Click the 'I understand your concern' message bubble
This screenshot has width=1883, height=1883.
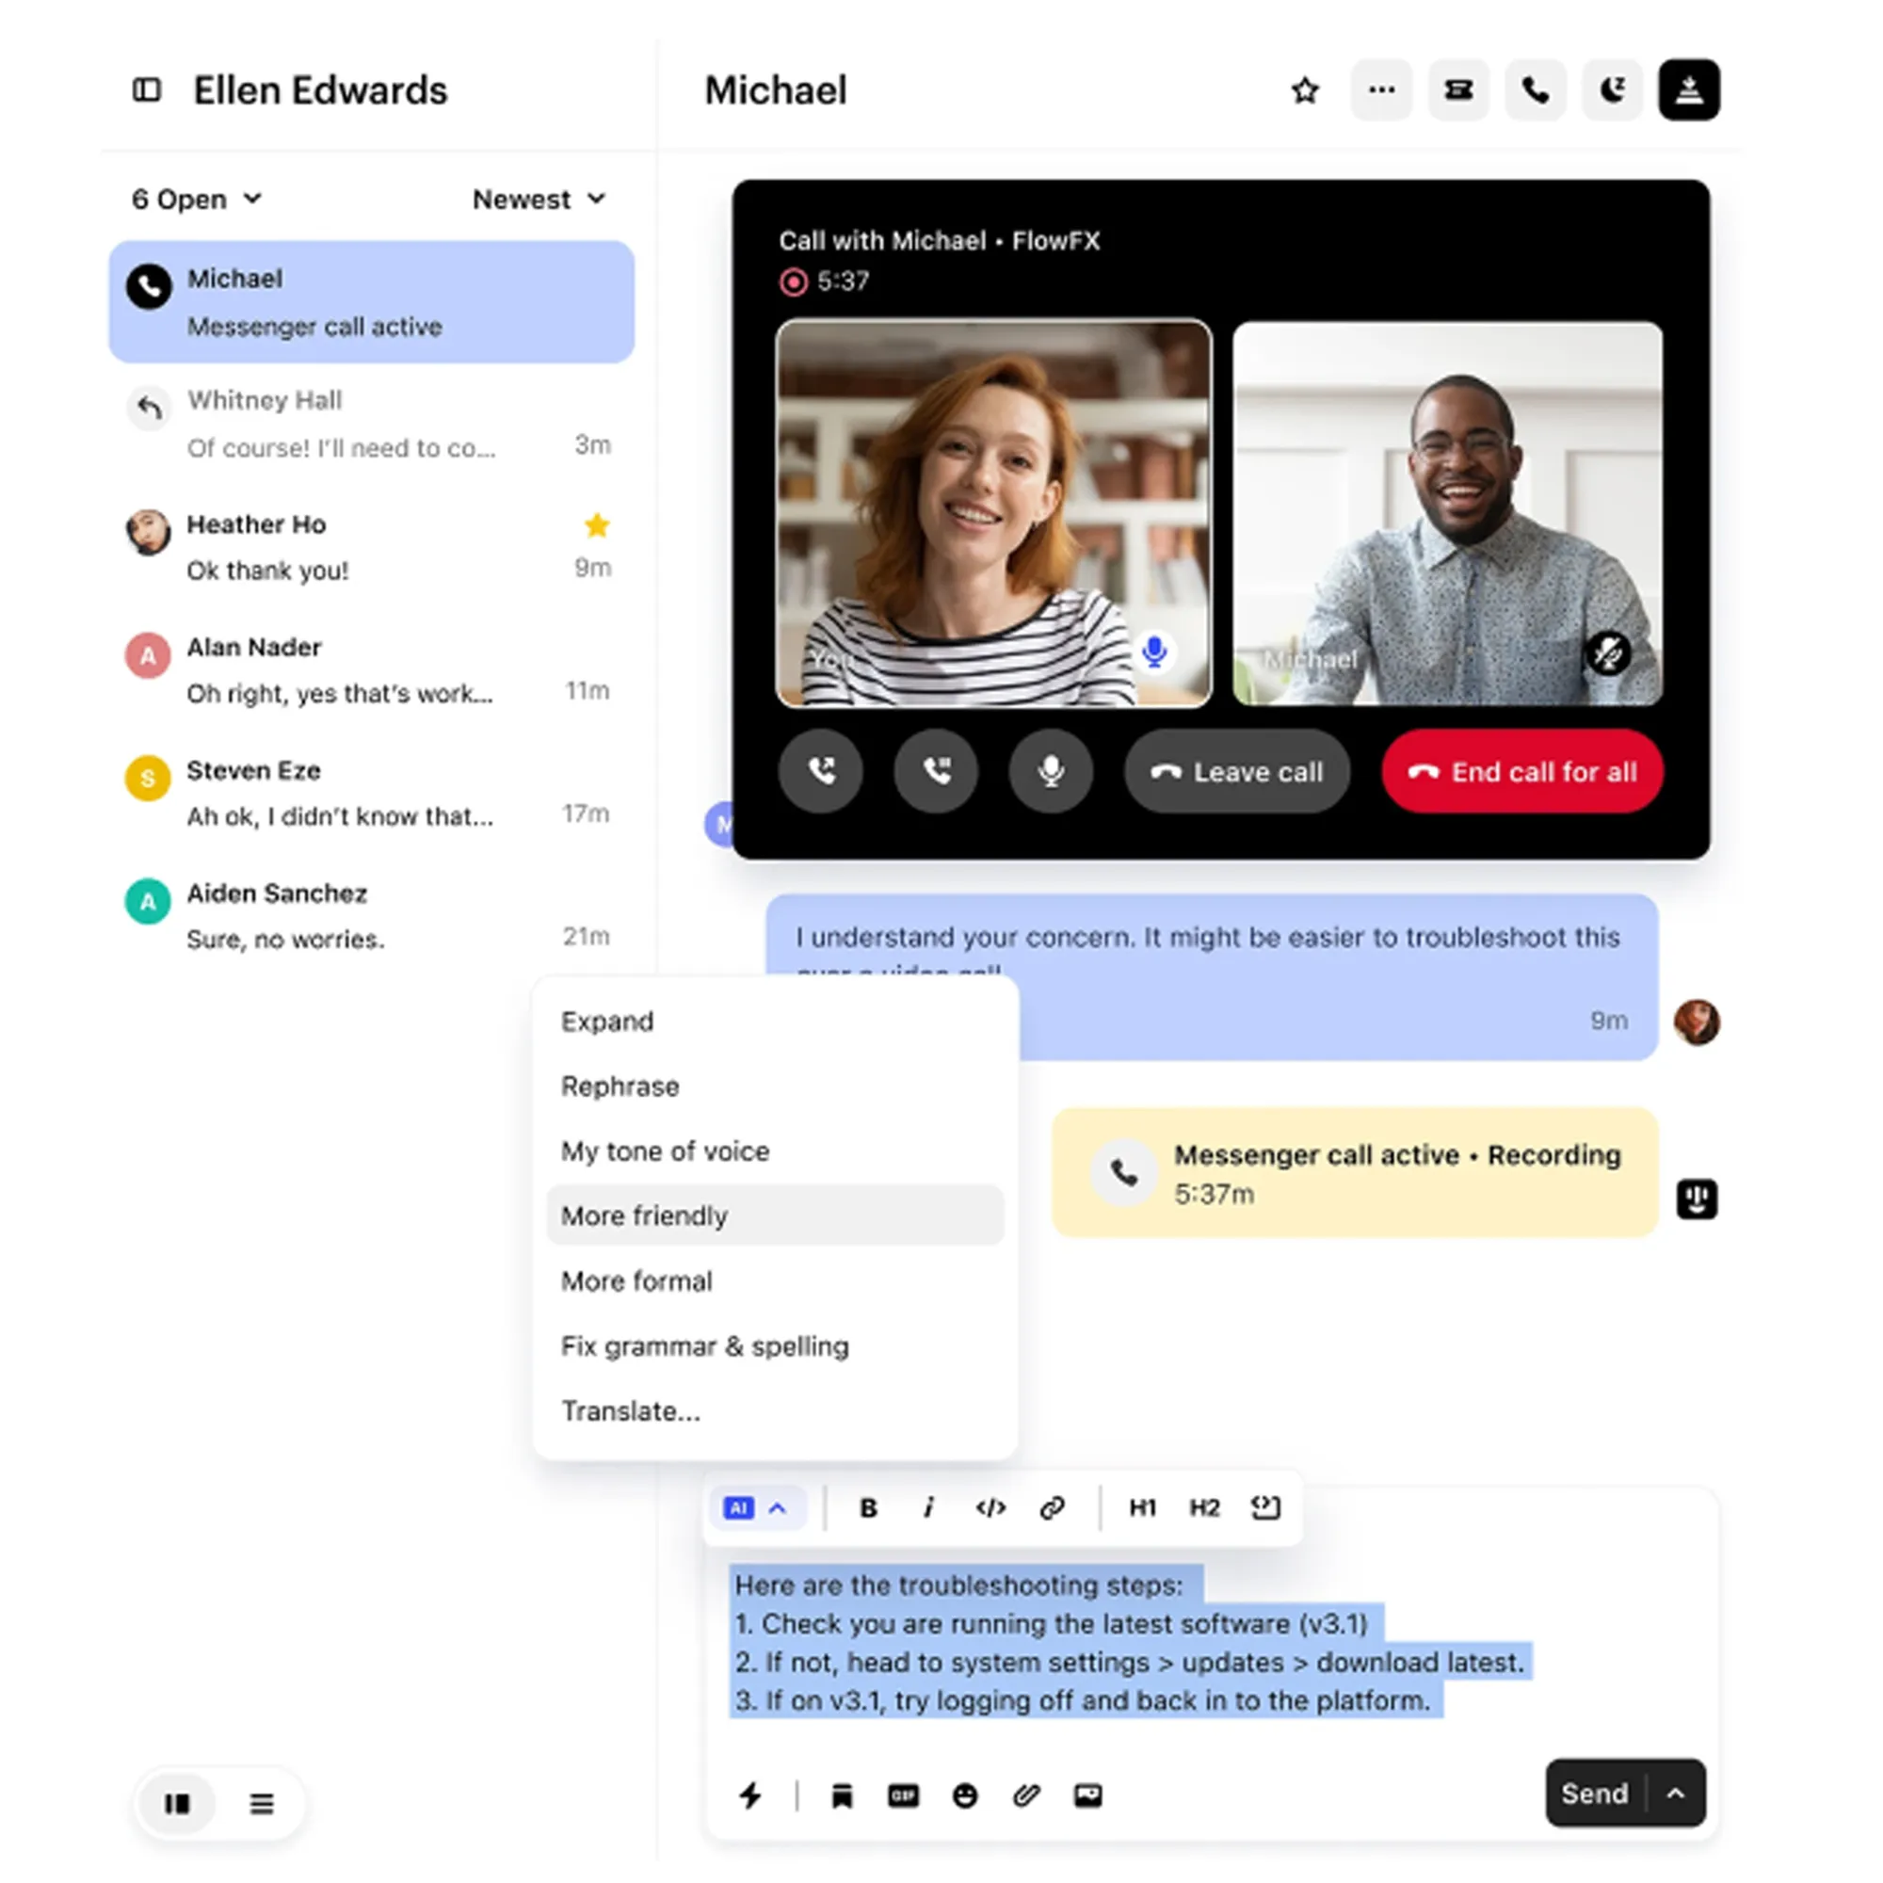click(x=1211, y=977)
